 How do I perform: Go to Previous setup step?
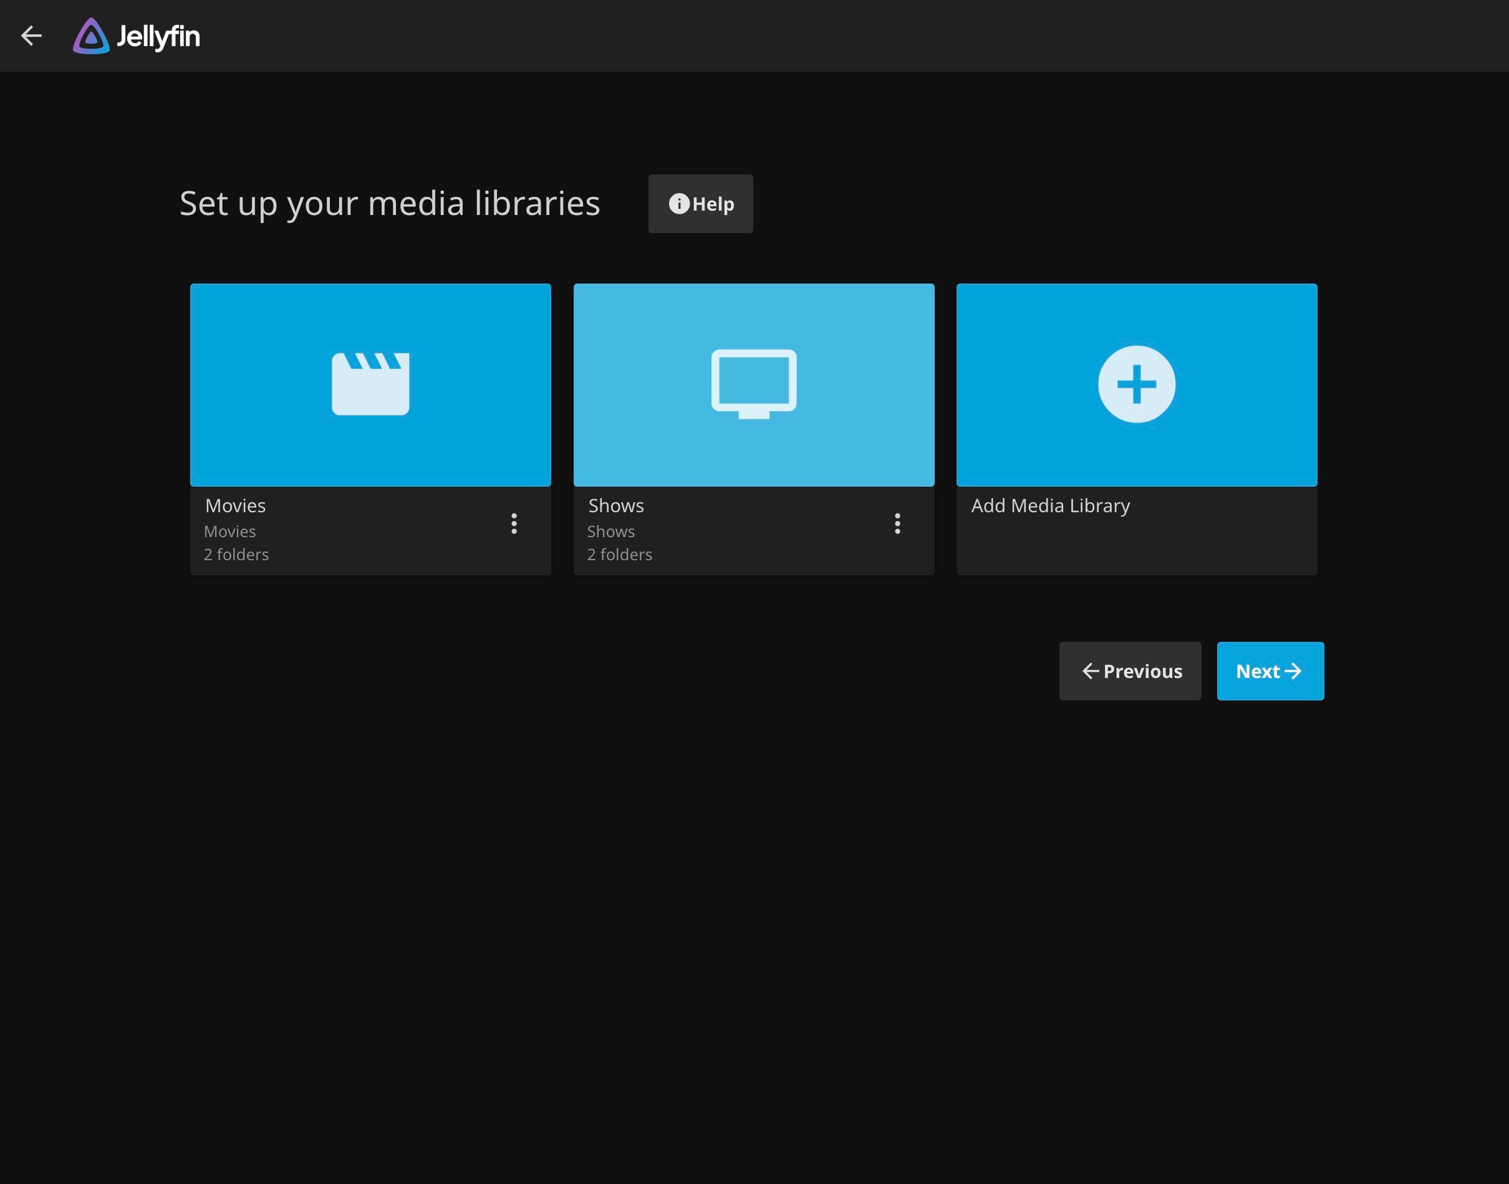click(1130, 671)
